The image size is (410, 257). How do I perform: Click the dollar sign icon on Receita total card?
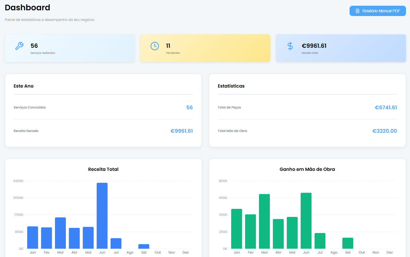[290, 46]
